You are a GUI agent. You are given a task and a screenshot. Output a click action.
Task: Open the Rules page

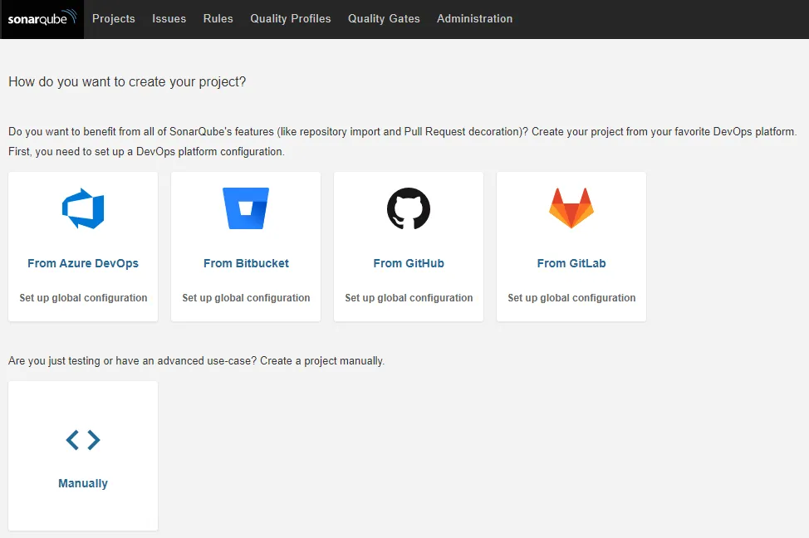click(218, 18)
